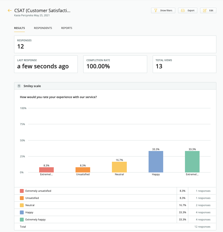
Task: Click the blue Happy chart bar
Action: pyautogui.click(x=156, y=162)
